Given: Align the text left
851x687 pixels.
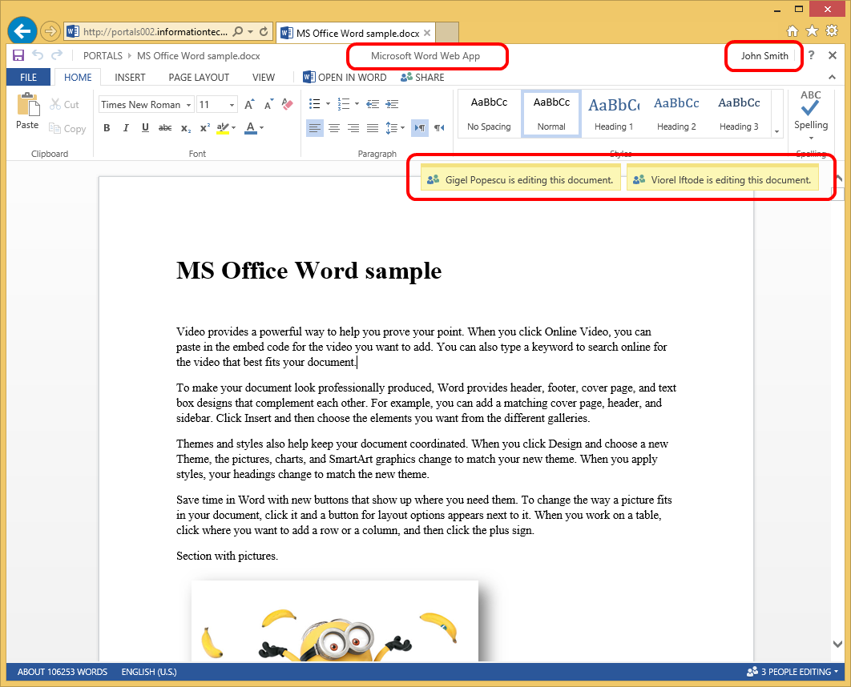Looking at the screenshot, I should [x=315, y=128].
